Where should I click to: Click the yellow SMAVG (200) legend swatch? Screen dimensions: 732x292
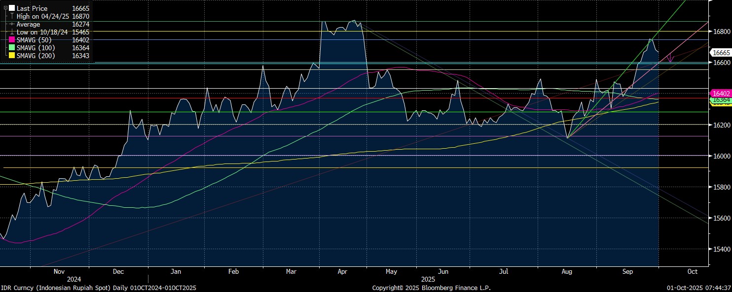click(12, 56)
